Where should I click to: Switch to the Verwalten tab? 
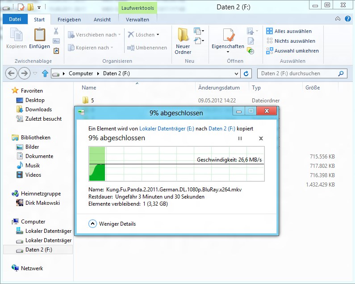coord(138,20)
